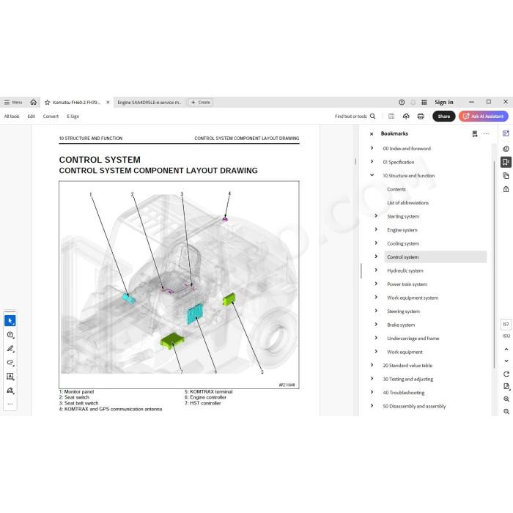Switch to Engine SAA4D95LE-6 service manual tab

click(150, 103)
